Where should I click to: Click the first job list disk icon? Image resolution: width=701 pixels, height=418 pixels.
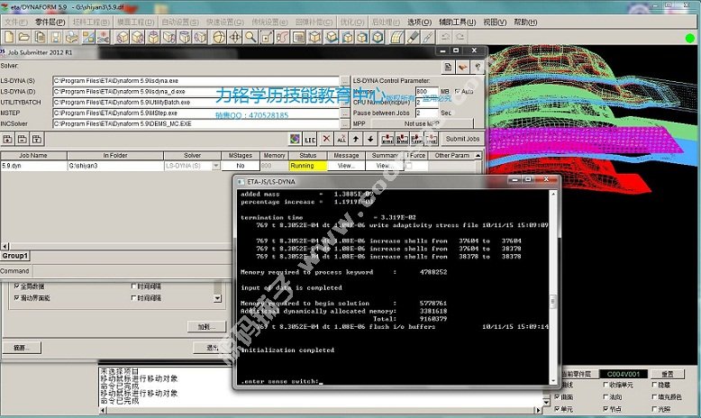click(x=7, y=139)
